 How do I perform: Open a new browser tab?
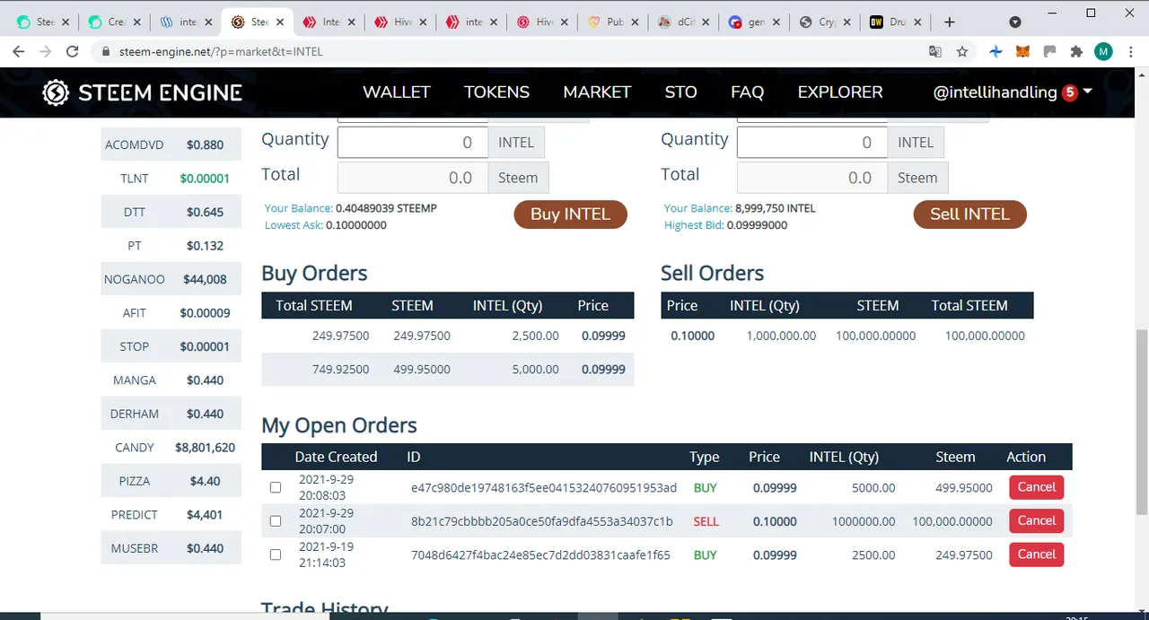pyautogui.click(x=950, y=22)
